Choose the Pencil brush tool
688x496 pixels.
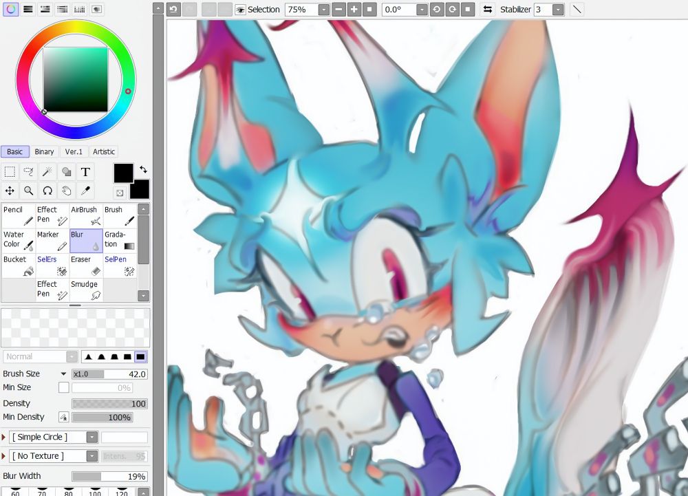pos(18,215)
